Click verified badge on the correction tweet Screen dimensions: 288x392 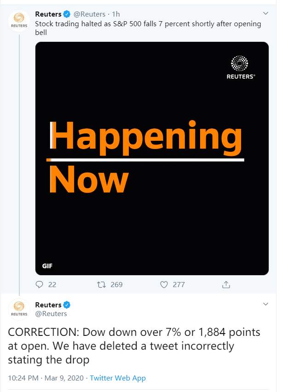(x=67, y=305)
